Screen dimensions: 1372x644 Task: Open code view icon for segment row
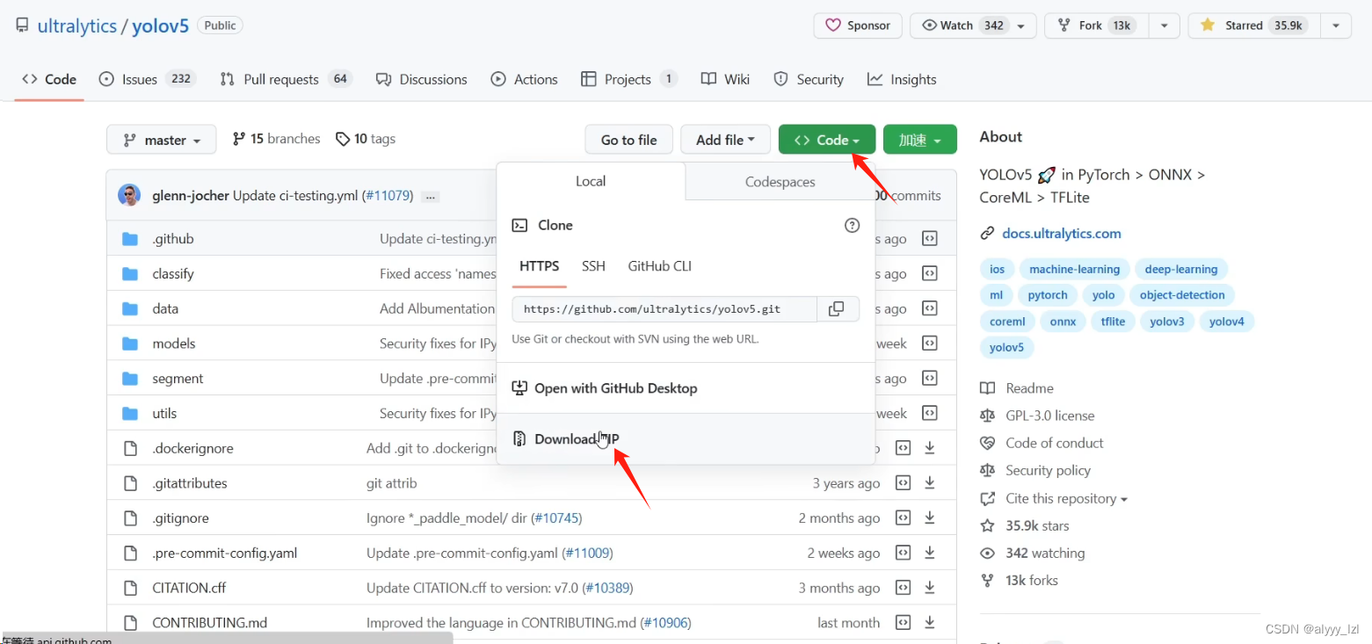(x=929, y=379)
